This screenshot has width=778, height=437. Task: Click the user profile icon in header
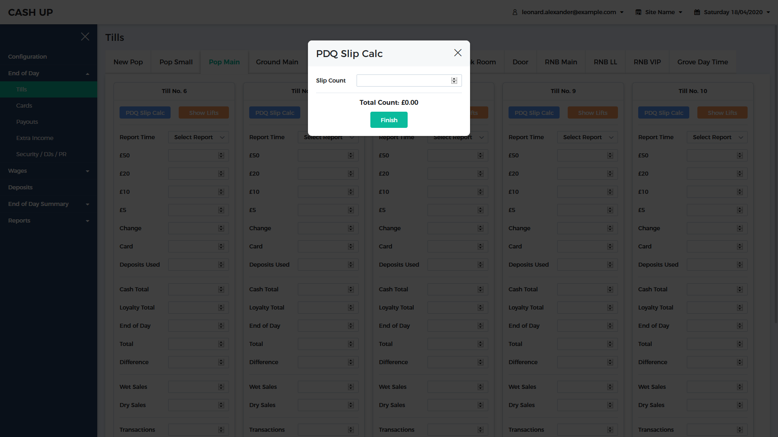coord(515,12)
